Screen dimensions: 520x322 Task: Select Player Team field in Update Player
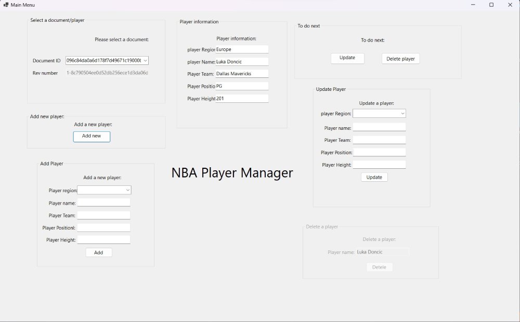379,140
